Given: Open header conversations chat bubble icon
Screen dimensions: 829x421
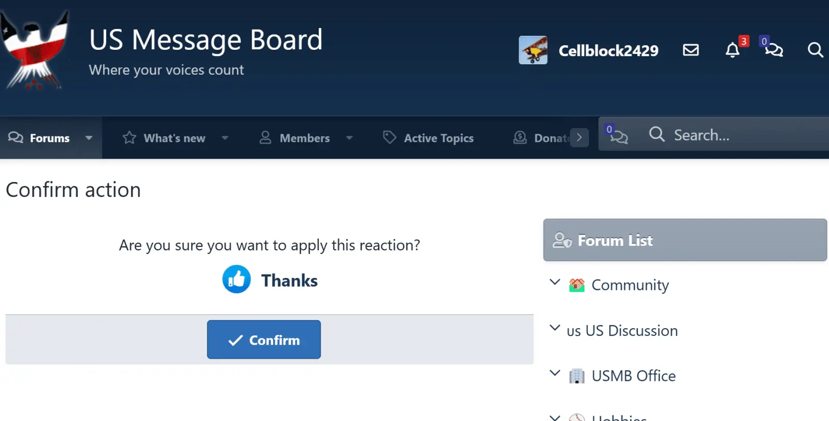Looking at the screenshot, I should tap(774, 50).
